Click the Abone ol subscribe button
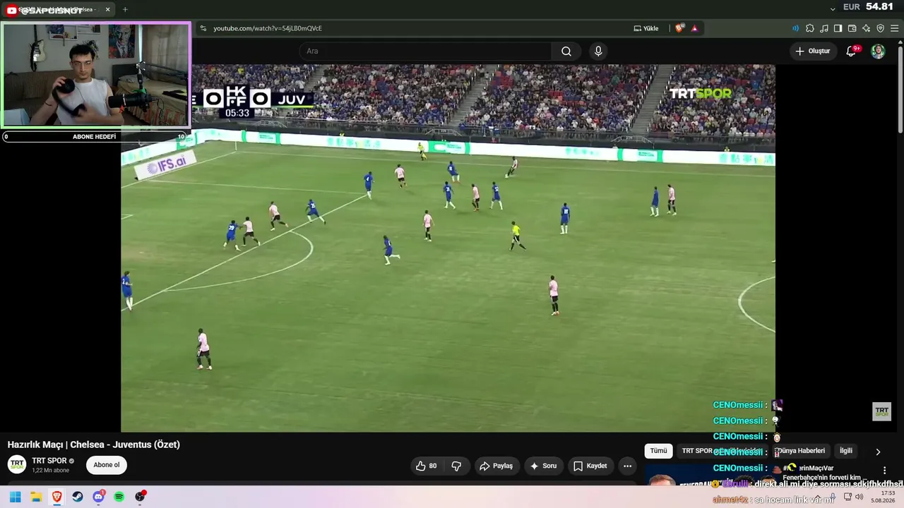Screen dimensions: 904x508 click(x=107, y=465)
